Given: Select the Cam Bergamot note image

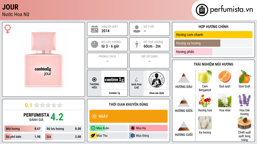Looking at the screenshot, I should (205, 77).
